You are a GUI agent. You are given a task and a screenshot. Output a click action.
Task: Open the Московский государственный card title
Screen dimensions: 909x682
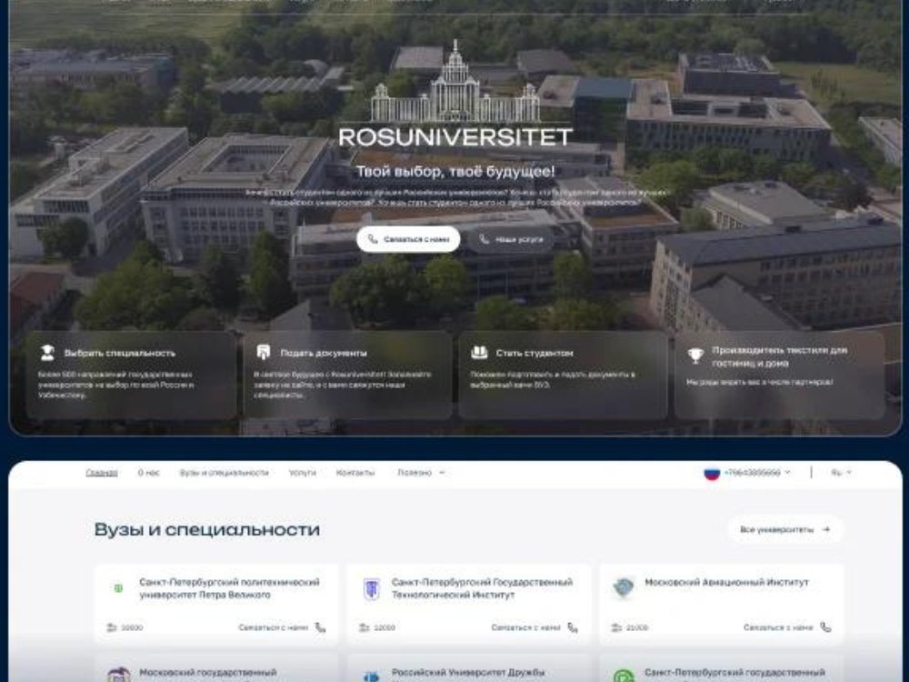coord(207,673)
